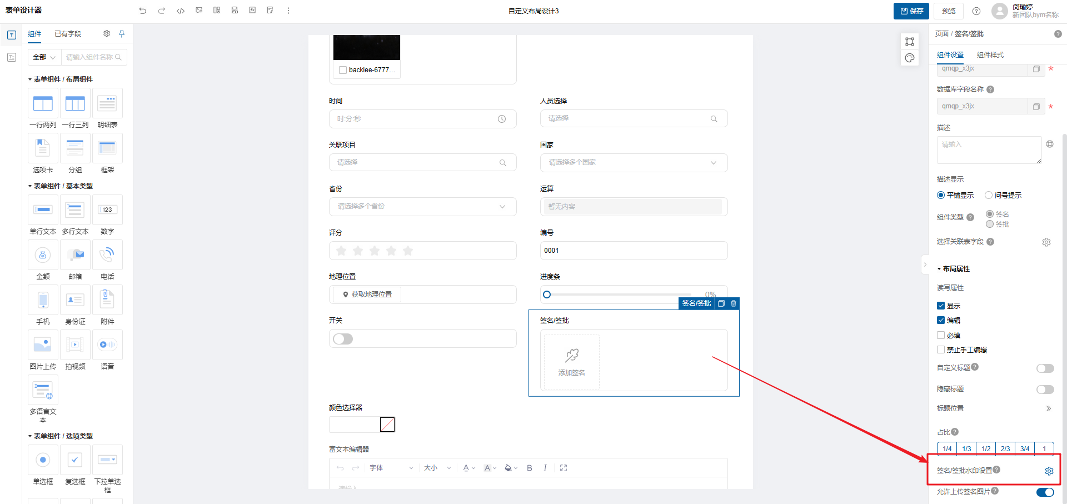The height and width of the screenshot is (504, 1067).
Task: Collapse 表单组件 / 选项类型 section
Action: [x=61, y=436]
